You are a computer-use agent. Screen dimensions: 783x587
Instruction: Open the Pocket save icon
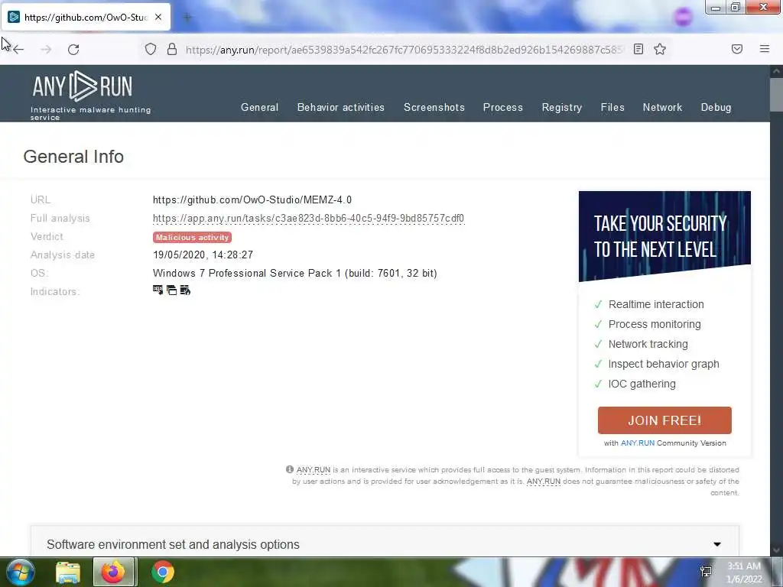click(736, 49)
